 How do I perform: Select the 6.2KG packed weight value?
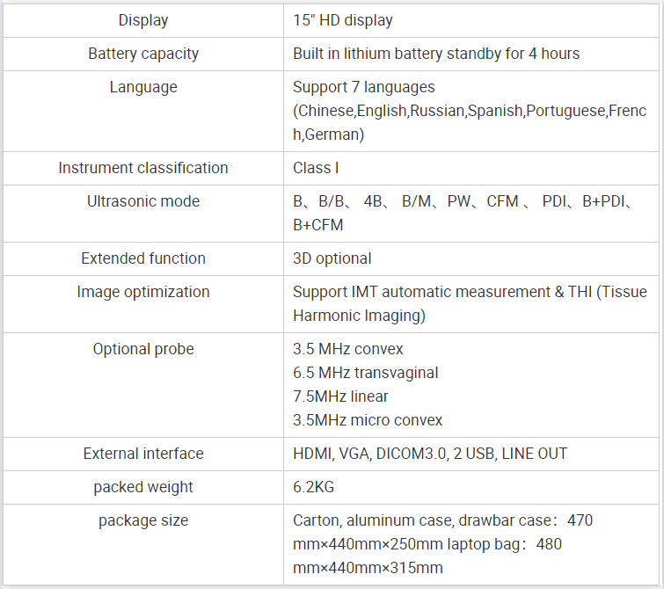pyautogui.click(x=313, y=487)
